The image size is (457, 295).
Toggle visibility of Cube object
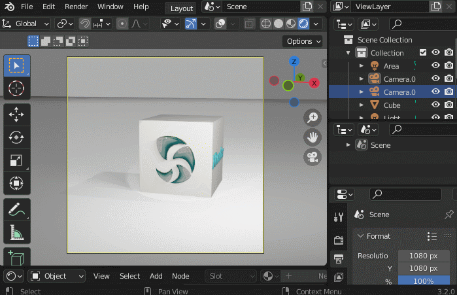[435, 105]
